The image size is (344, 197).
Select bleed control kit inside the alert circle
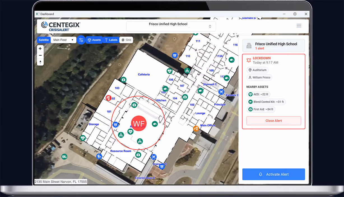pyautogui.click(x=155, y=124)
